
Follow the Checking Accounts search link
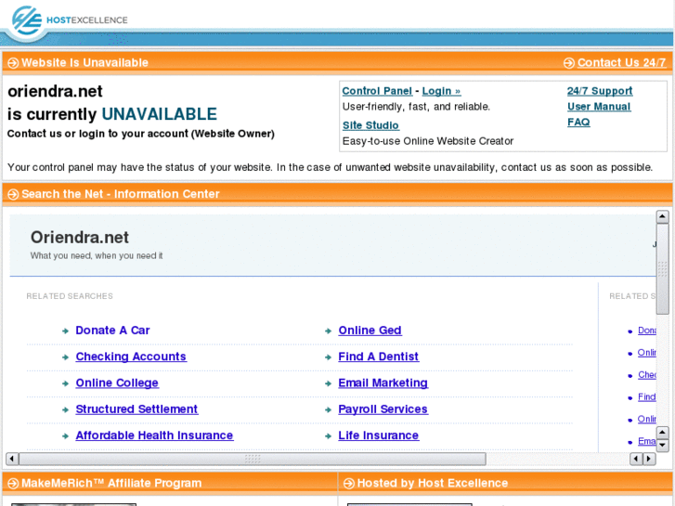(131, 357)
